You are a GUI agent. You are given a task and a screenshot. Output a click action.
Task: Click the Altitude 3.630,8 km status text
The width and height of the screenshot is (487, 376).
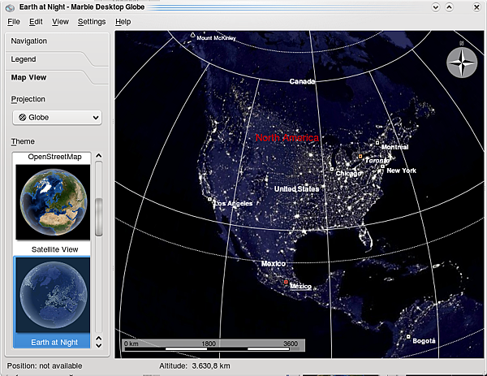click(195, 366)
